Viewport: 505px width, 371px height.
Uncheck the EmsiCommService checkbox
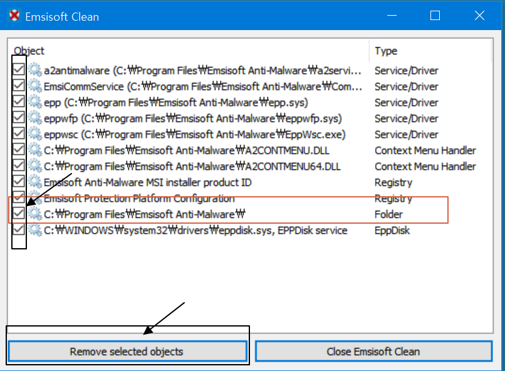point(19,85)
